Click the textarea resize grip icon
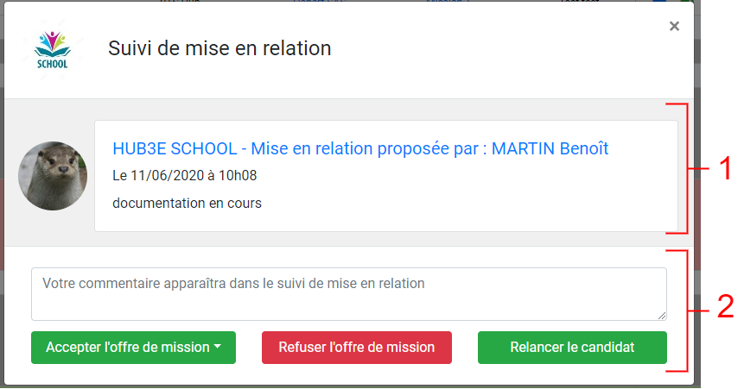The height and width of the screenshot is (389, 744). (x=661, y=316)
